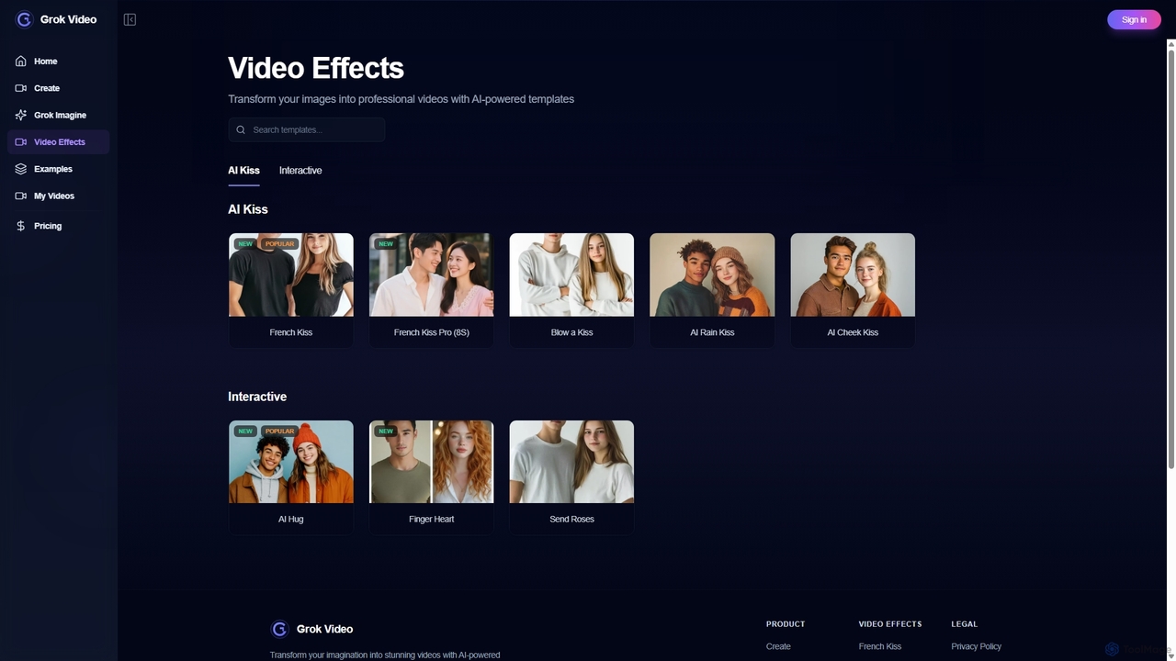Screen dimensions: 1176x661
Task: Go to Grok Imagine in sidebar
Action: [x=59, y=116]
